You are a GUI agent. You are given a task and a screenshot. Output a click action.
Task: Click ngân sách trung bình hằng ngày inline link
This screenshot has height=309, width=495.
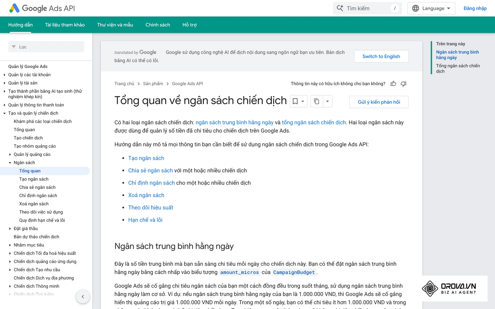click(235, 122)
